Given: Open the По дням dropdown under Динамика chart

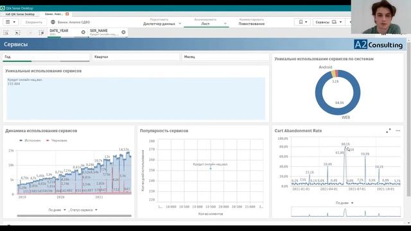Looking at the screenshot, I should tap(57, 210).
